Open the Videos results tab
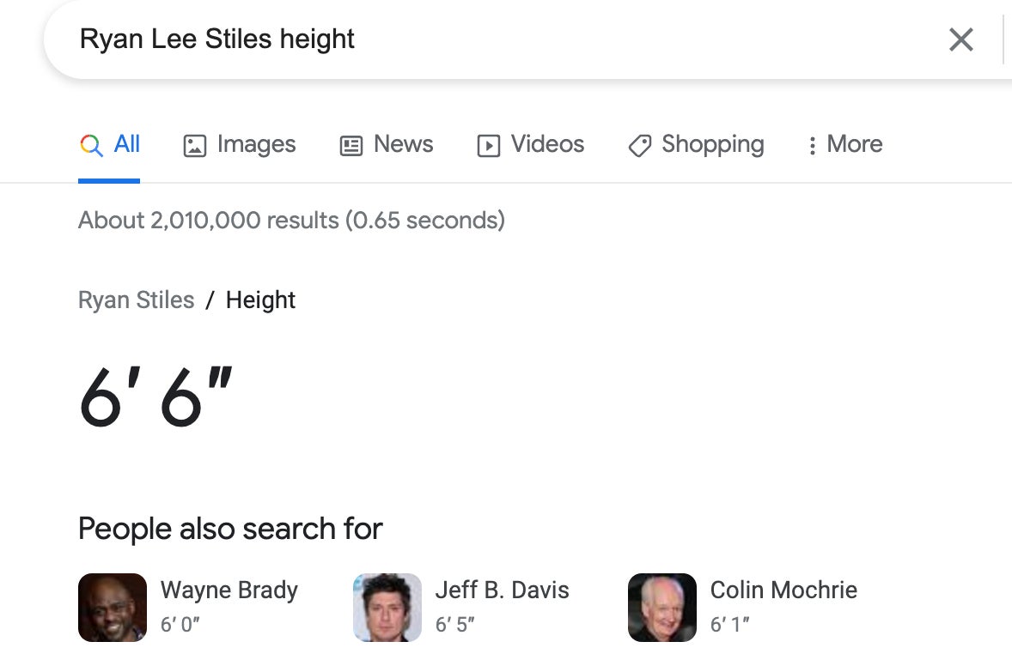Image resolution: width=1012 pixels, height=672 pixels. pos(547,144)
